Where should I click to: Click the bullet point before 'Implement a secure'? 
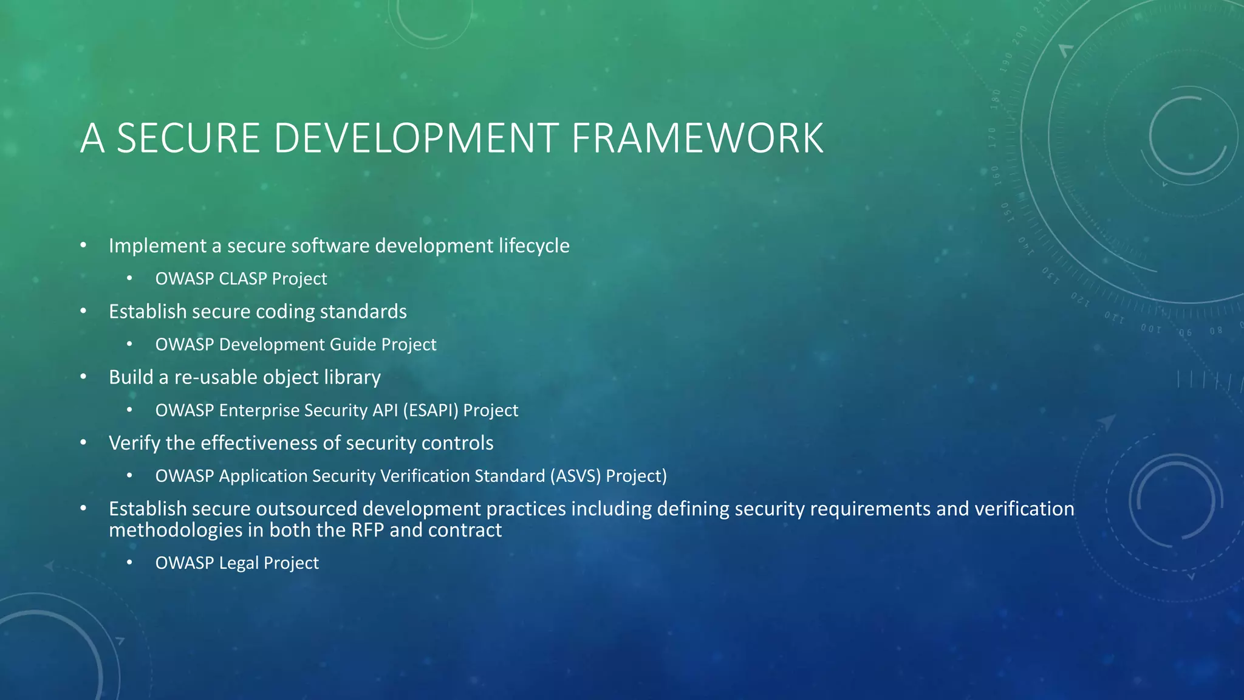click(84, 245)
